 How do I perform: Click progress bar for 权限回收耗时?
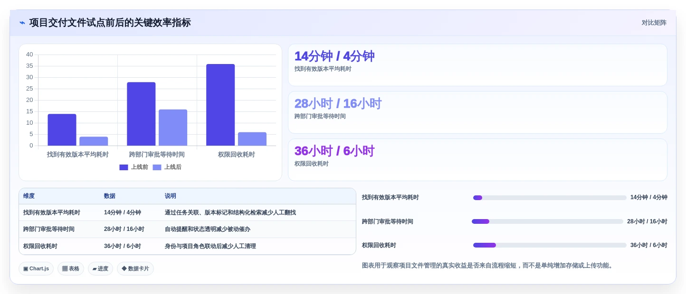(550, 245)
